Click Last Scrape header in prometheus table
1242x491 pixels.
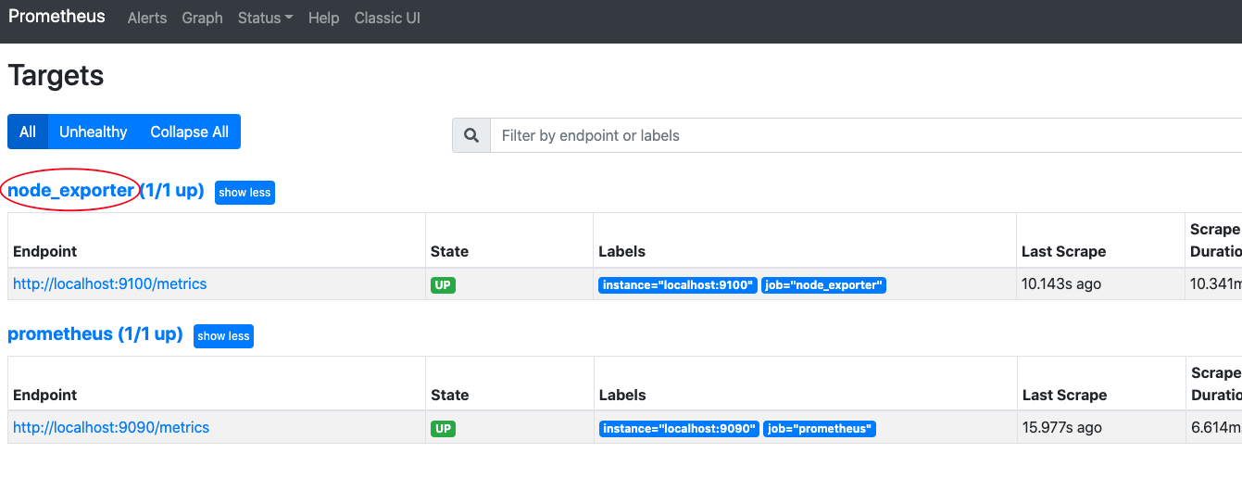coord(1064,395)
